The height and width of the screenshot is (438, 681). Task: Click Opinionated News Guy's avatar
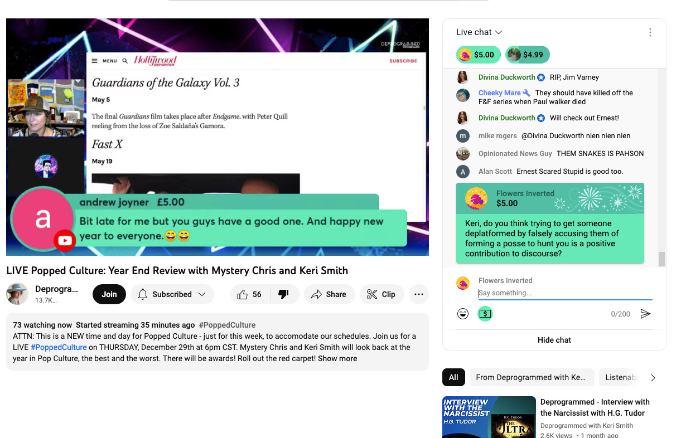463,154
